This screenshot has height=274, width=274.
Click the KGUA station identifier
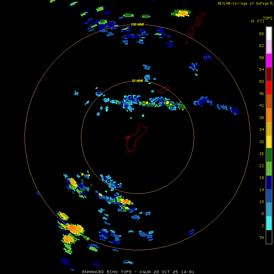(146, 272)
